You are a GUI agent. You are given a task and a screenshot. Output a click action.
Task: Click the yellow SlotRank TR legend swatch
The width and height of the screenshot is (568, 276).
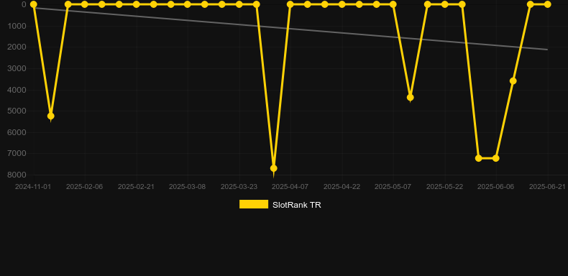point(254,204)
